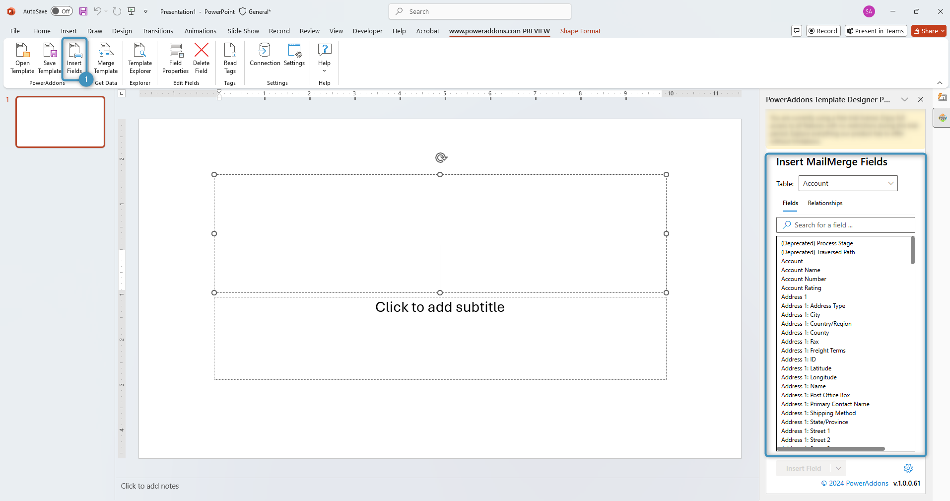Switch to the Relationships tab
The image size is (950, 501).
point(825,203)
